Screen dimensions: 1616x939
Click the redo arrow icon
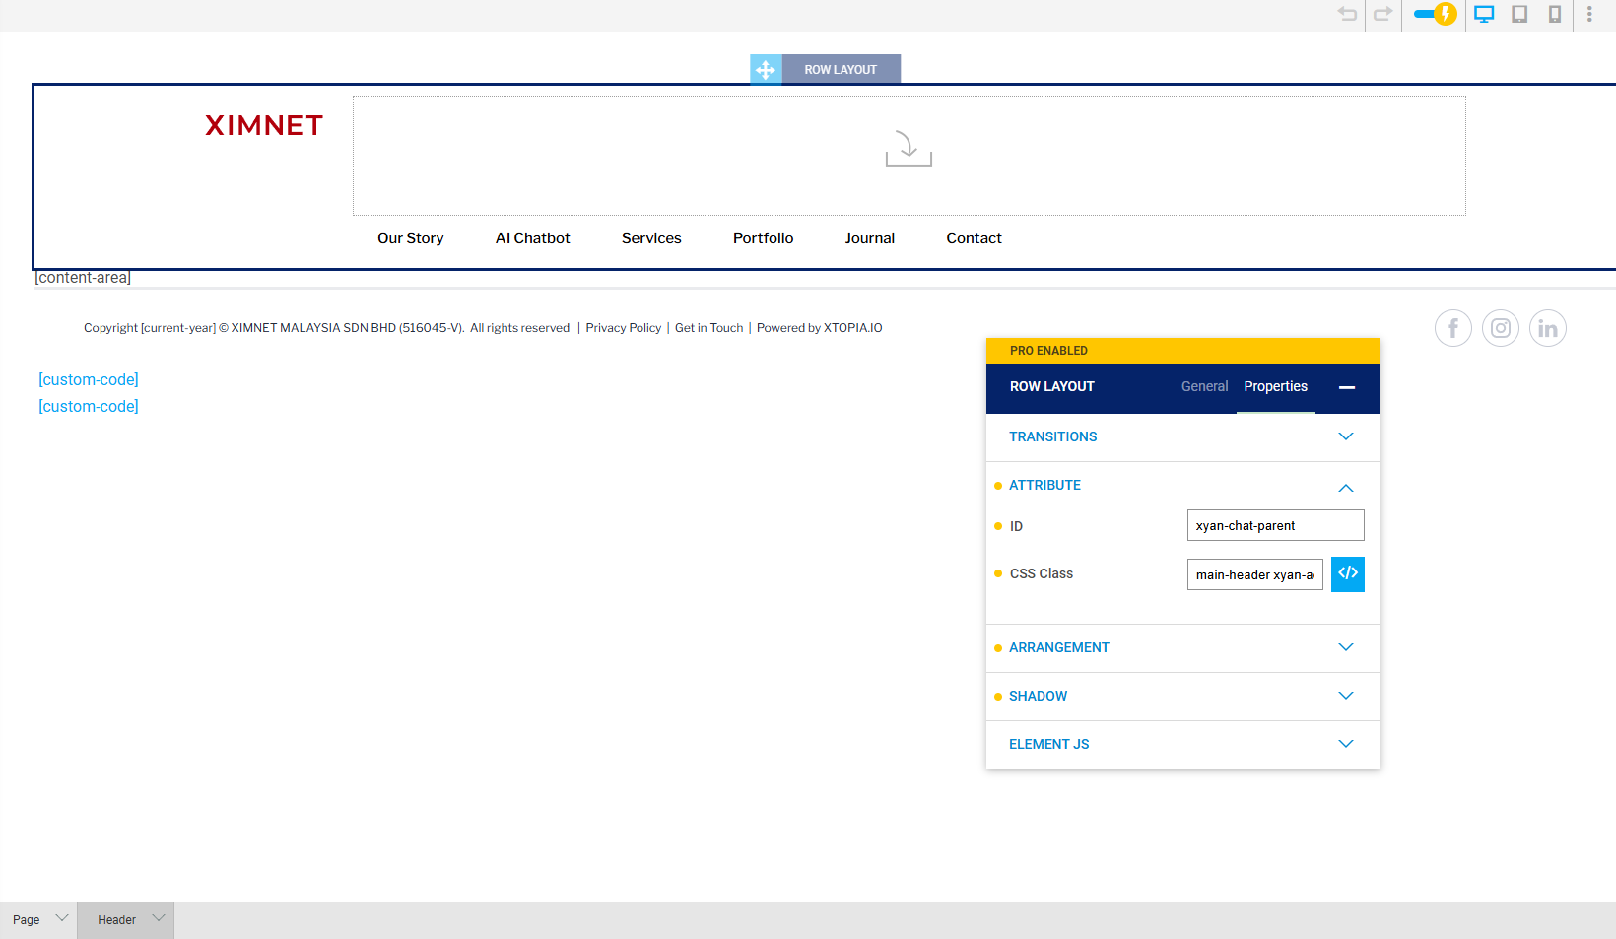point(1382,14)
